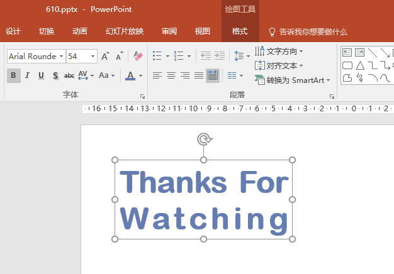
Task: Toggle distributed alignment
Action: point(213,75)
